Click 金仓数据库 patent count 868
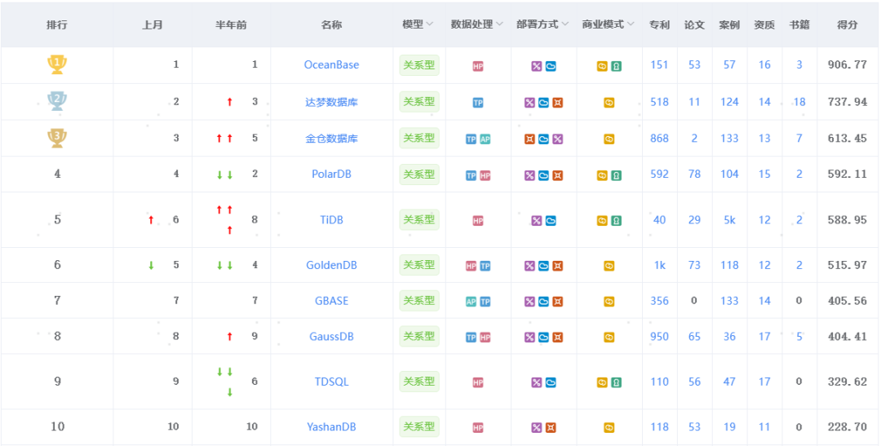Screen dimensions: 881x446 tap(659, 138)
